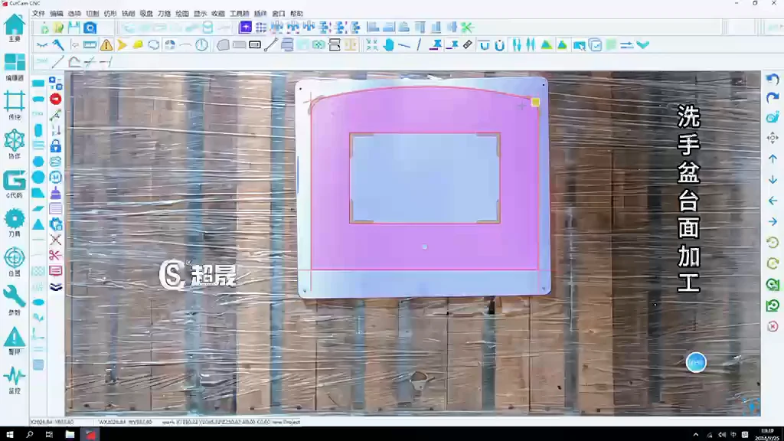The image size is (784, 441).
Task: Select the ellipse shape tool in shapes column
Action: coord(38,302)
